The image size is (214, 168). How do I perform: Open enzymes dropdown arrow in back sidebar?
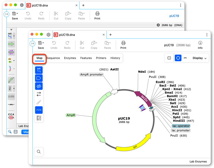coord(14,36)
